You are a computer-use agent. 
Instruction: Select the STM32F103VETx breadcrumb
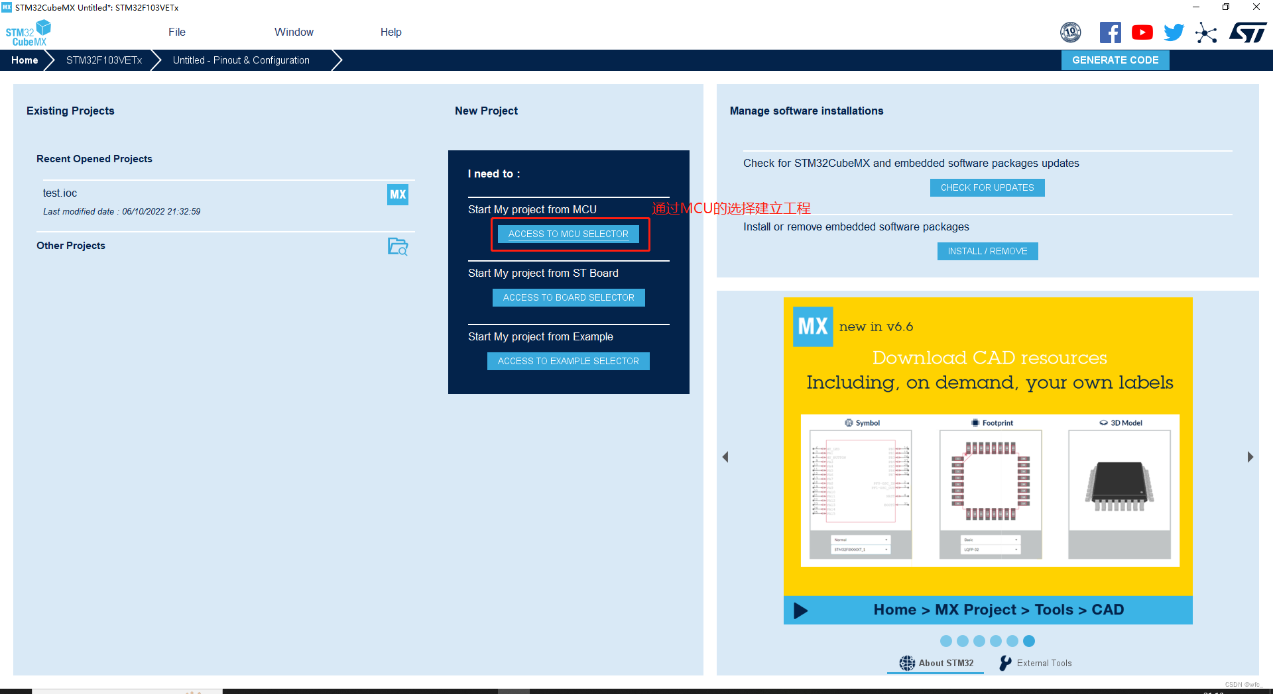[104, 60]
